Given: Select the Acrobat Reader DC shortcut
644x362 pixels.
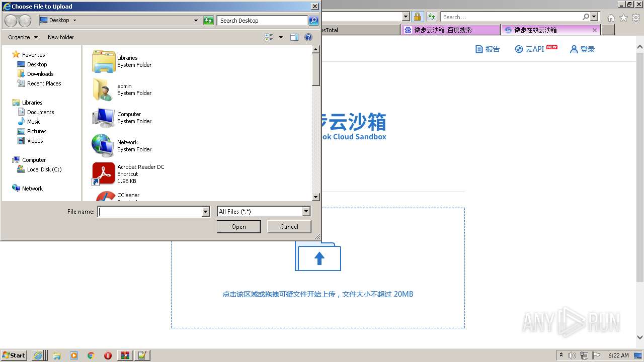Looking at the screenshot, I should pos(128,174).
